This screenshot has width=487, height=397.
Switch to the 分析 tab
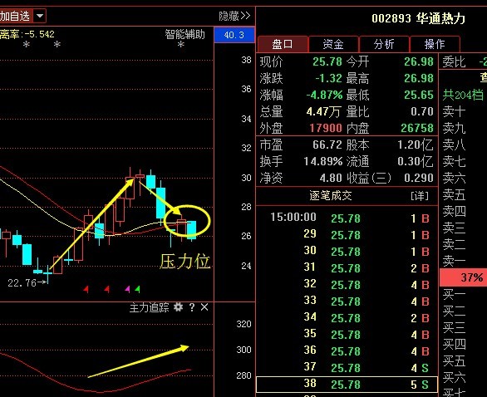click(x=384, y=44)
